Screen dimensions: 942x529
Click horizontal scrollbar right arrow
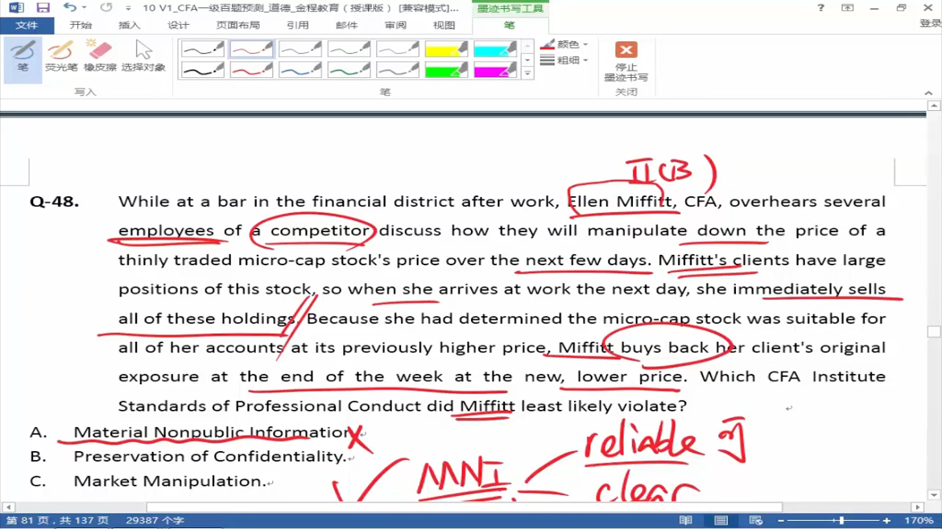pyautogui.click(x=917, y=507)
